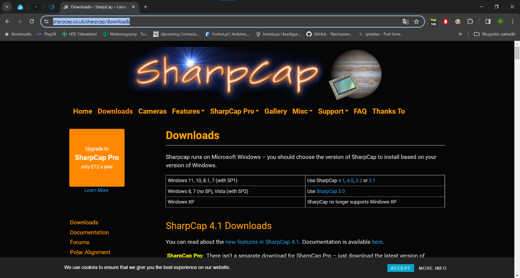This screenshot has width=520, height=278.
Task: Click the address bar URL field
Action: coord(225,21)
